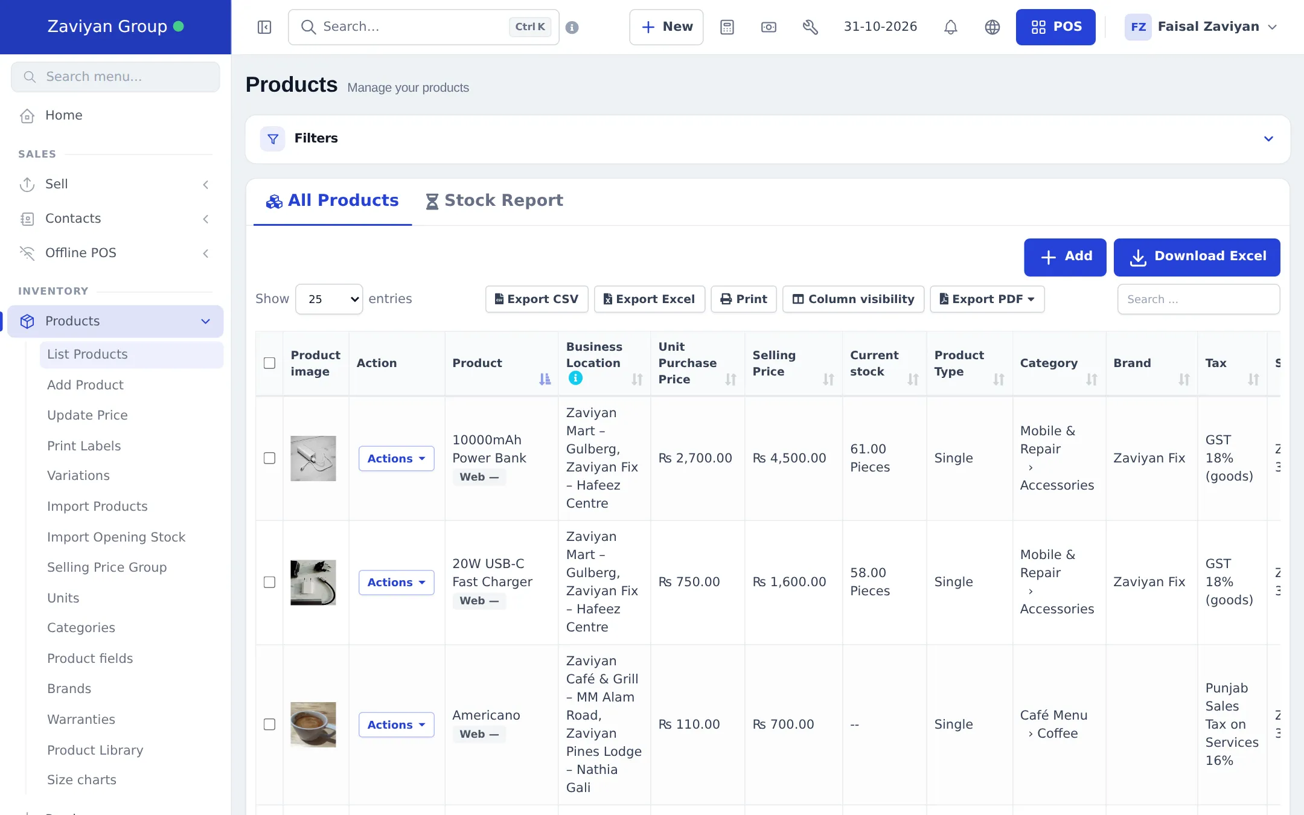
Task: Focus the Search menu field
Action: [x=115, y=77]
